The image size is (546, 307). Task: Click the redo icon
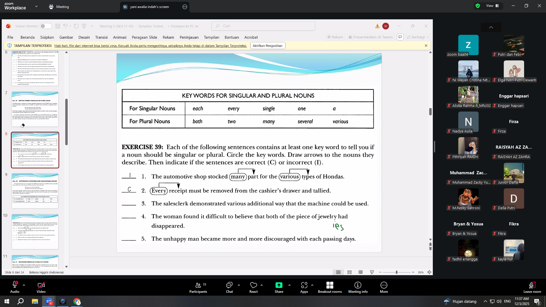76,26
